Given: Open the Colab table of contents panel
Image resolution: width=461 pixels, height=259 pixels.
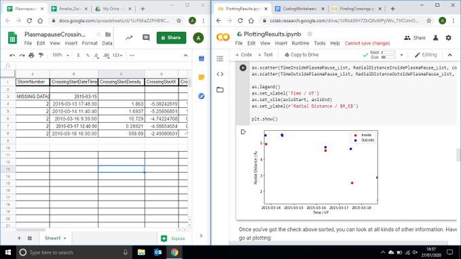Looking at the screenshot, I should coord(220,59).
